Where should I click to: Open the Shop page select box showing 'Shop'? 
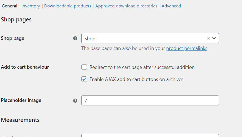click(x=143, y=38)
